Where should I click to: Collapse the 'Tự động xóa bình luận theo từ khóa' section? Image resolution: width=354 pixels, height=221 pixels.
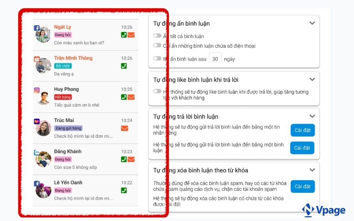[x=312, y=170]
